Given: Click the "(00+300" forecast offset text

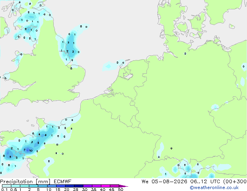Looking at the screenshot, I should [x=235, y=182].
